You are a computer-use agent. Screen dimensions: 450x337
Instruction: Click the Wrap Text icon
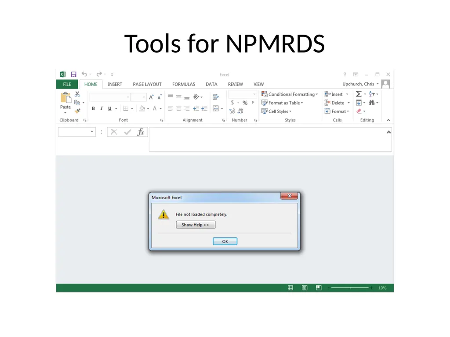pos(216,97)
